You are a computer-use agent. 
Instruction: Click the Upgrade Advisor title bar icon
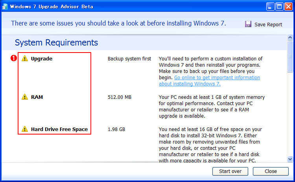[5, 7]
